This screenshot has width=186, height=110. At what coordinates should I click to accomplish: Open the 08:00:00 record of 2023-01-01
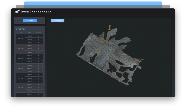[30, 39]
